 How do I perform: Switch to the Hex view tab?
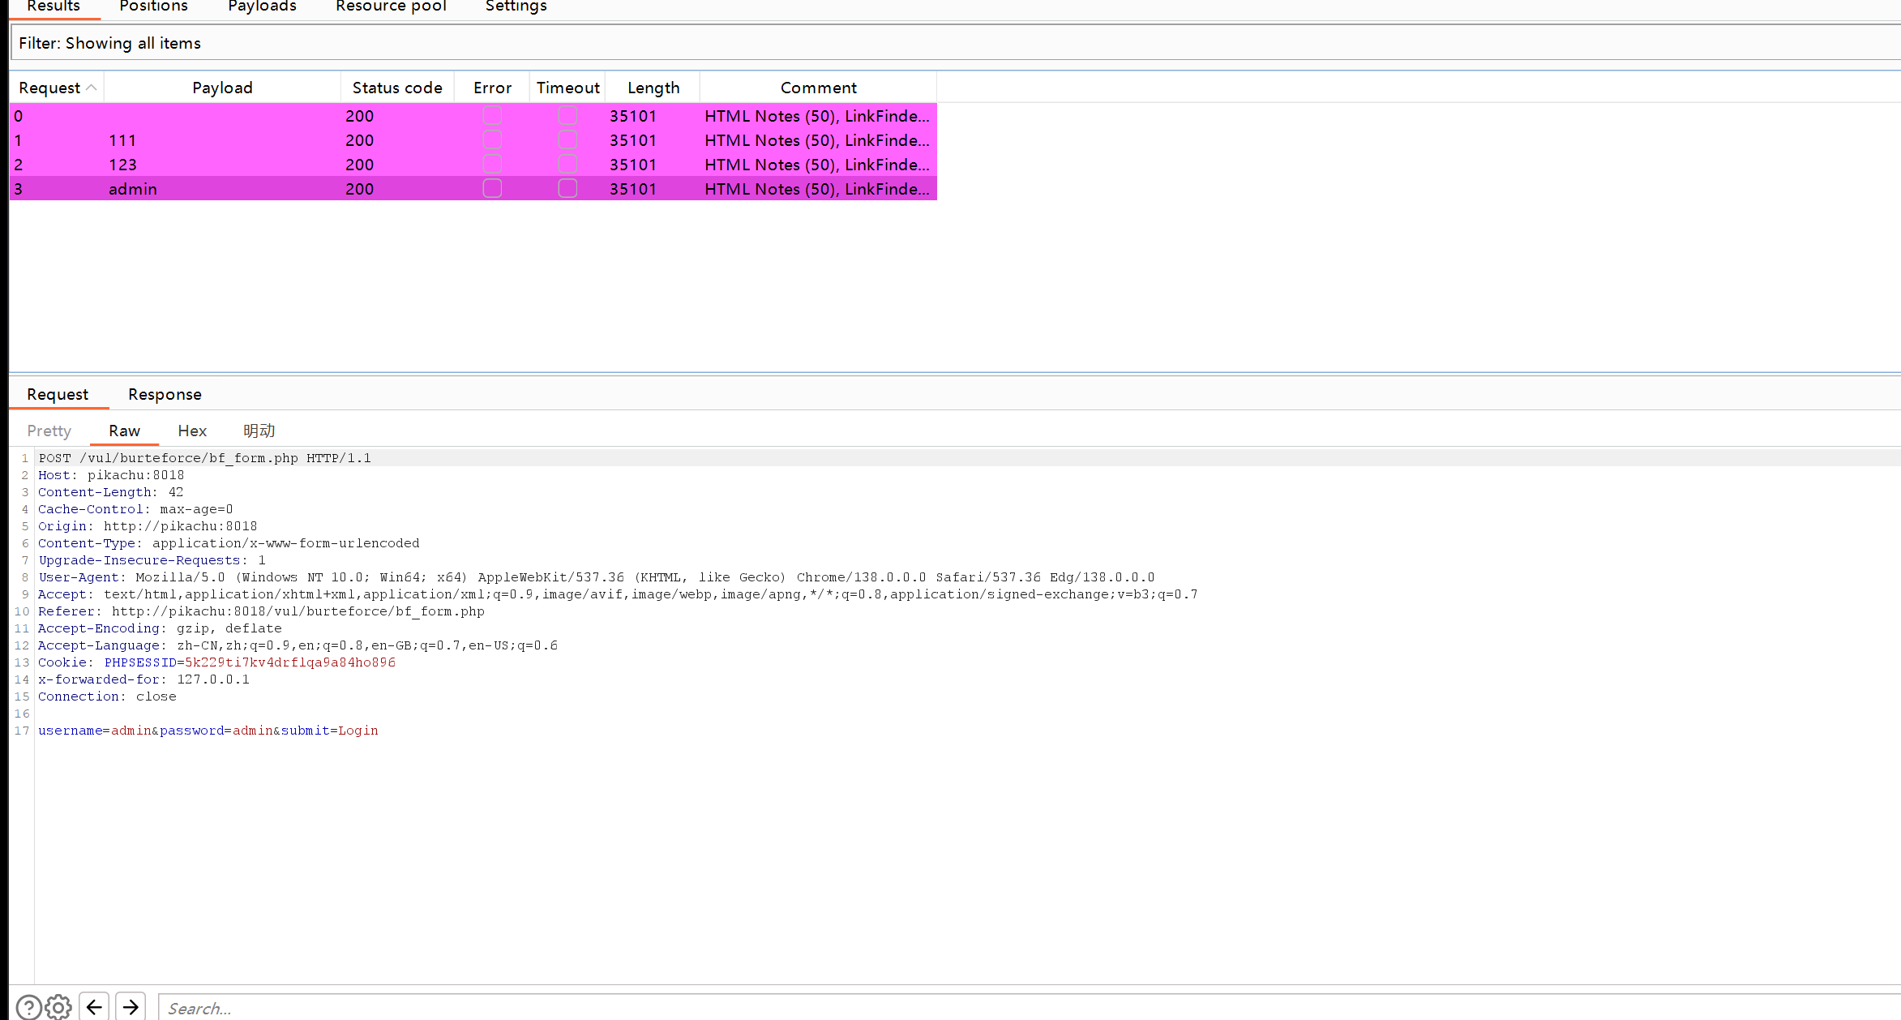point(192,431)
